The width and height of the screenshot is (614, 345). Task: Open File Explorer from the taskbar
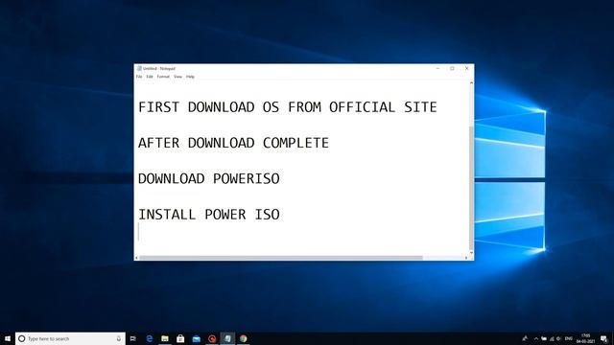coord(165,338)
